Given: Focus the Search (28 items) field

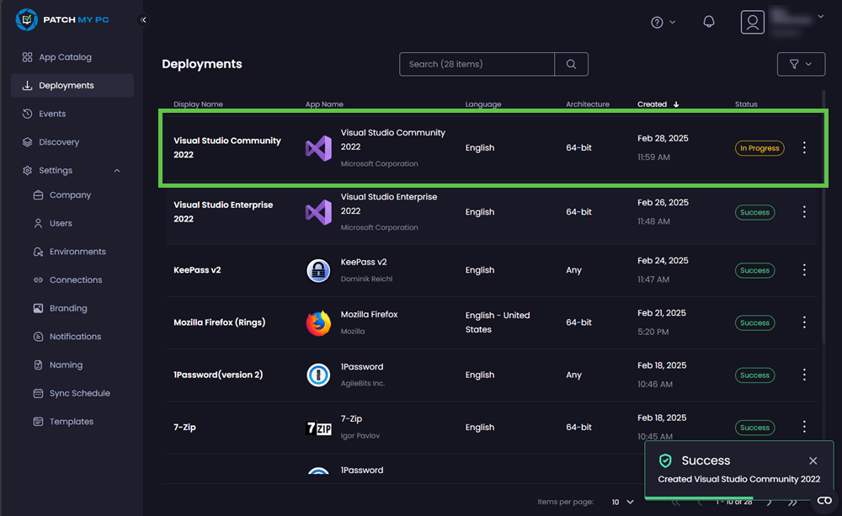Looking at the screenshot, I should click(477, 65).
